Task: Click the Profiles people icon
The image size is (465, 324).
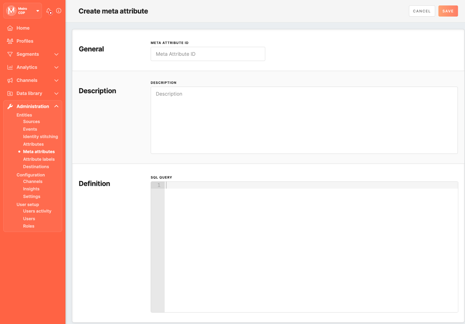Action: pos(10,41)
